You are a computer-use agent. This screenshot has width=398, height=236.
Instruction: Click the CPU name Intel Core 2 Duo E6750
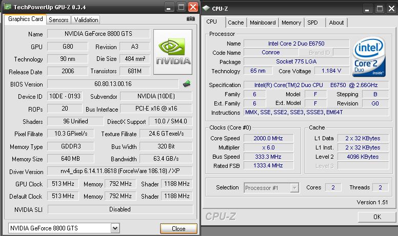pyautogui.click(x=296, y=44)
